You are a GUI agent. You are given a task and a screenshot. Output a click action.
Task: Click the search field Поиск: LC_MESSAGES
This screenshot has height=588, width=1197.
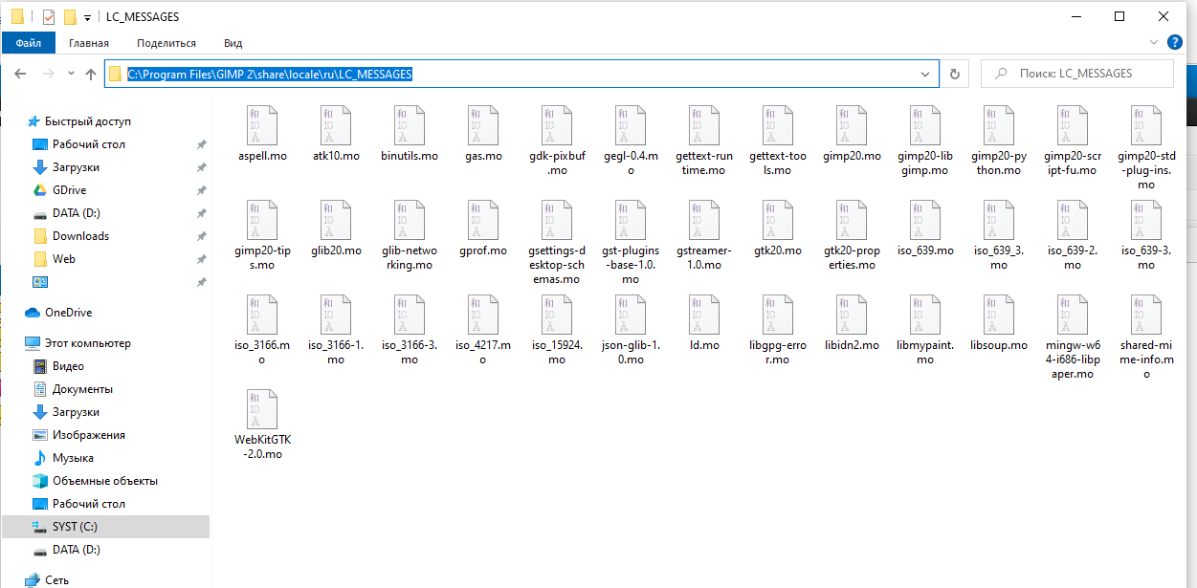[1077, 74]
